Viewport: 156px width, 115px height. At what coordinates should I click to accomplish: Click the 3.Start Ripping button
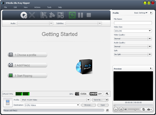point(27,76)
